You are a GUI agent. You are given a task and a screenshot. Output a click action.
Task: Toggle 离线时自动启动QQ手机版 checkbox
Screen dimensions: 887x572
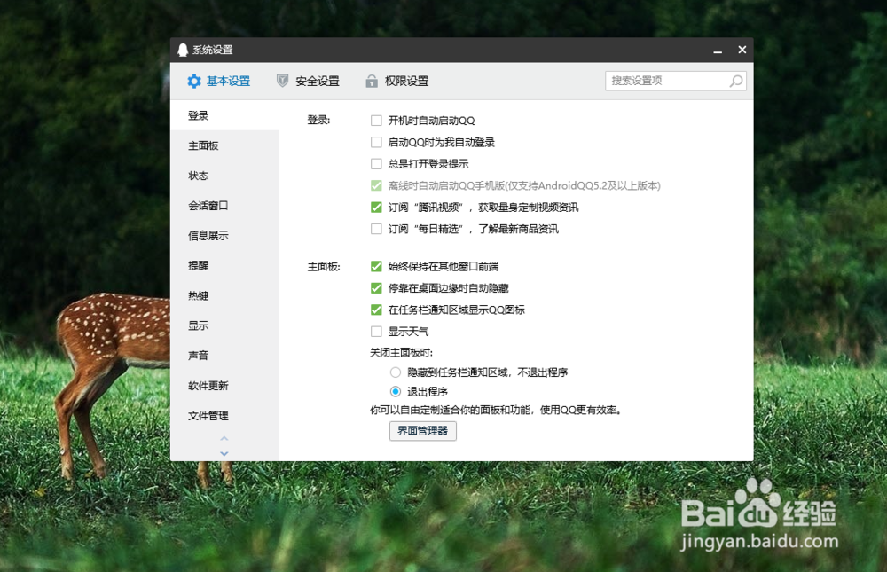click(376, 185)
